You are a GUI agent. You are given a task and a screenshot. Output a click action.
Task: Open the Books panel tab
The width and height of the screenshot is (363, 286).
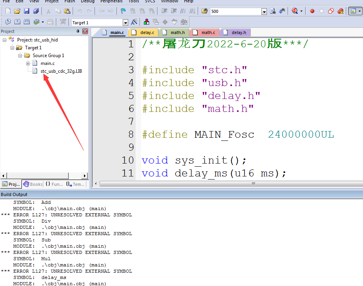tap(33, 184)
